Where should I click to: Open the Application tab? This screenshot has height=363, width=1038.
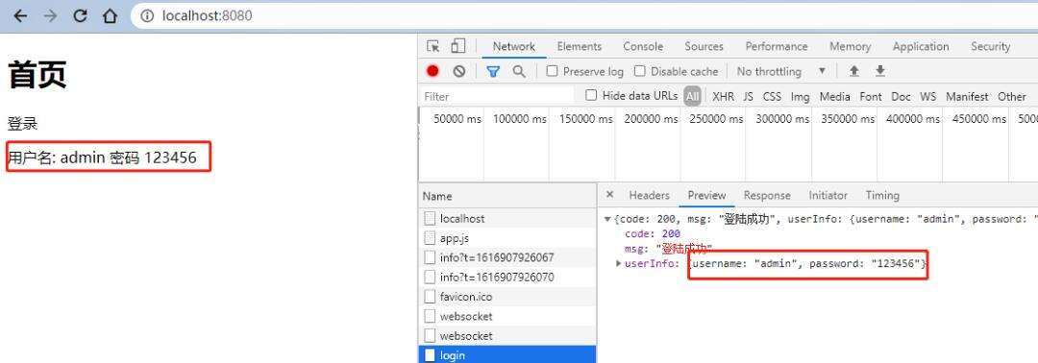coord(920,46)
